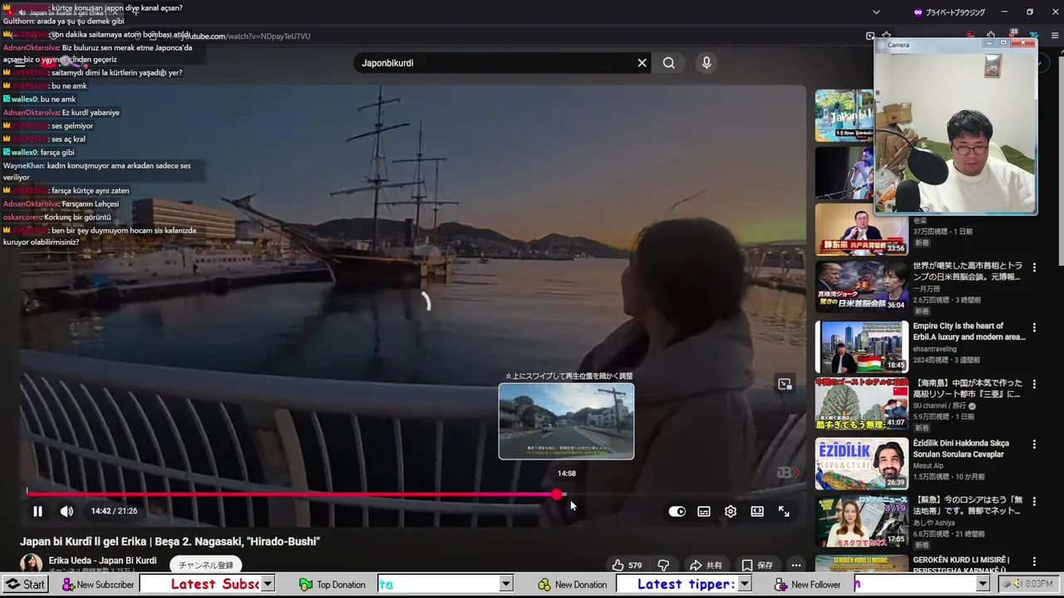Click the 共有 share button
This screenshot has height=598, width=1064.
click(x=706, y=566)
